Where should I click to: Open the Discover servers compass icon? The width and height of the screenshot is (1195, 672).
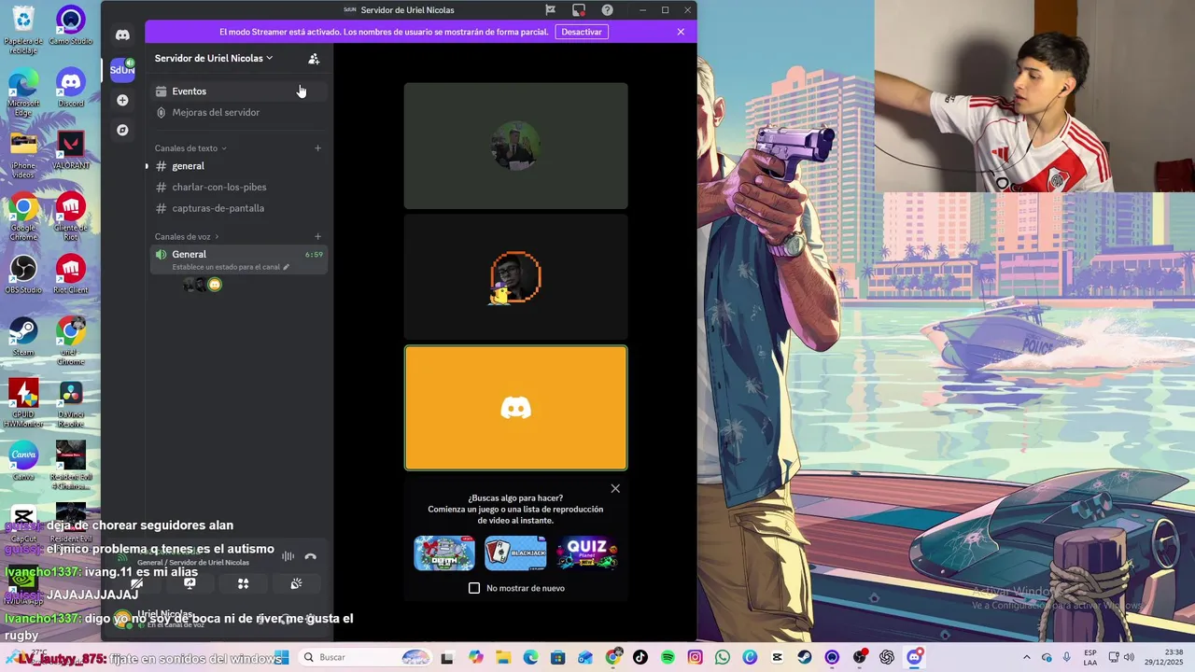[122, 130]
